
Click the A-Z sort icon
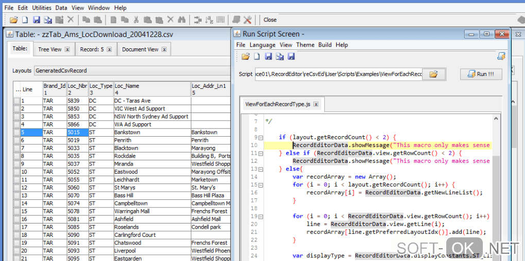pos(209,20)
